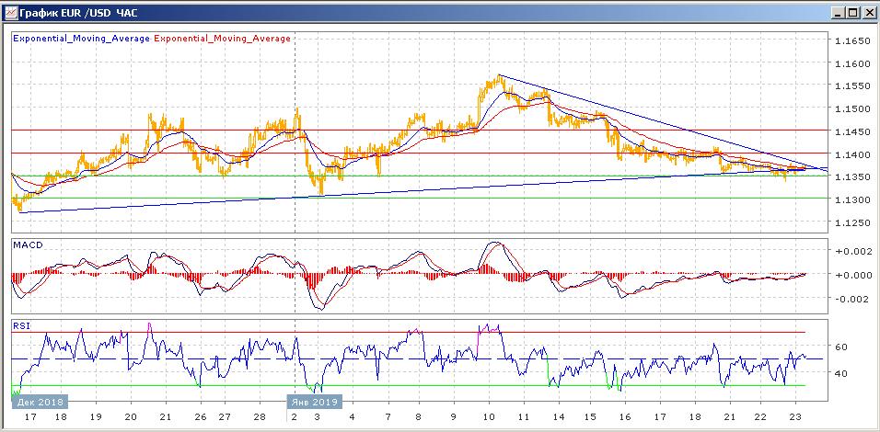Click the 'Дек 2018' month marker
880x432 pixels.
point(40,402)
